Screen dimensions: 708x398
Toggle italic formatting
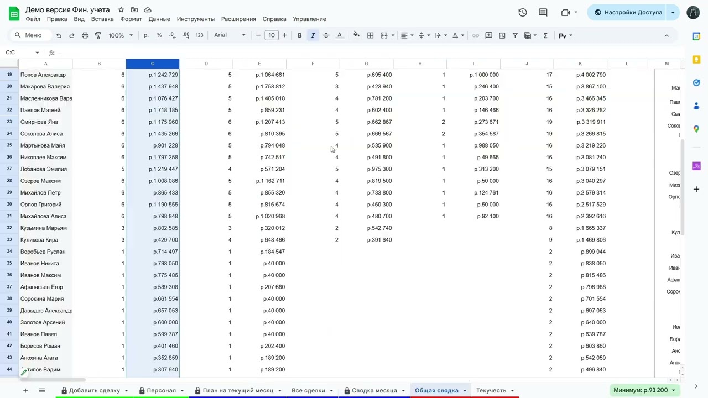(x=313, y=35)
